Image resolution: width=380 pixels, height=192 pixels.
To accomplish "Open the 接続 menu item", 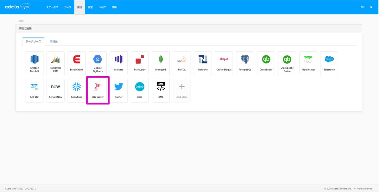I will (x=79, y=7).
